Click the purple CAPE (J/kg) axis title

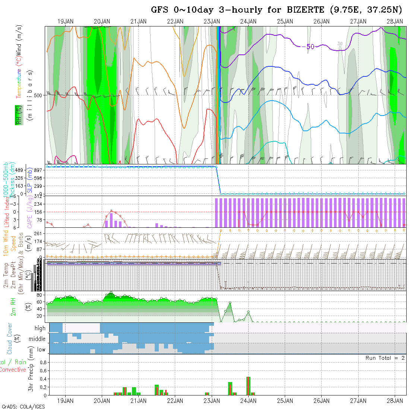pyautogui.click(x=29, y=212)
